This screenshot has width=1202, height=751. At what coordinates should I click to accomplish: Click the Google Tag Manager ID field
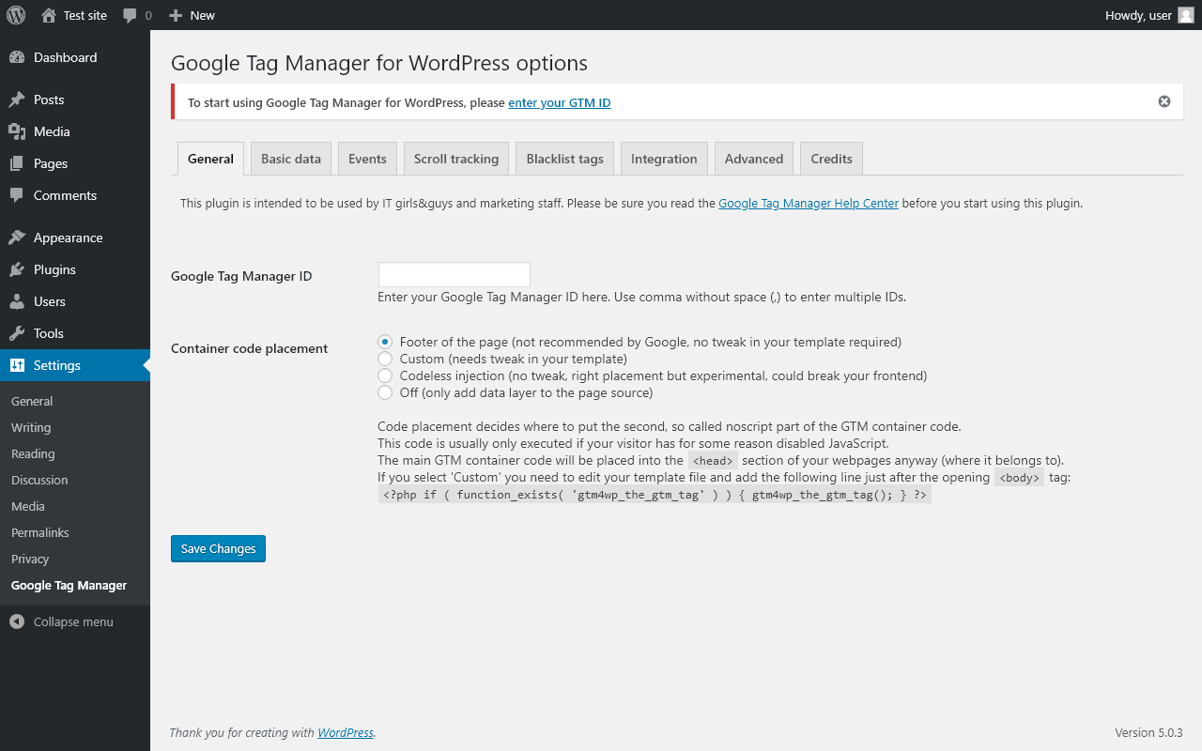[x=455, y=274]
